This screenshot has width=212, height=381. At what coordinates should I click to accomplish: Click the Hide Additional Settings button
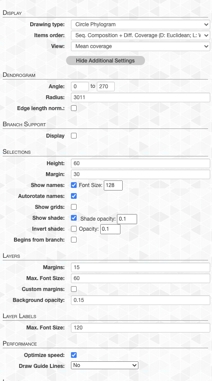coord(105,60)
